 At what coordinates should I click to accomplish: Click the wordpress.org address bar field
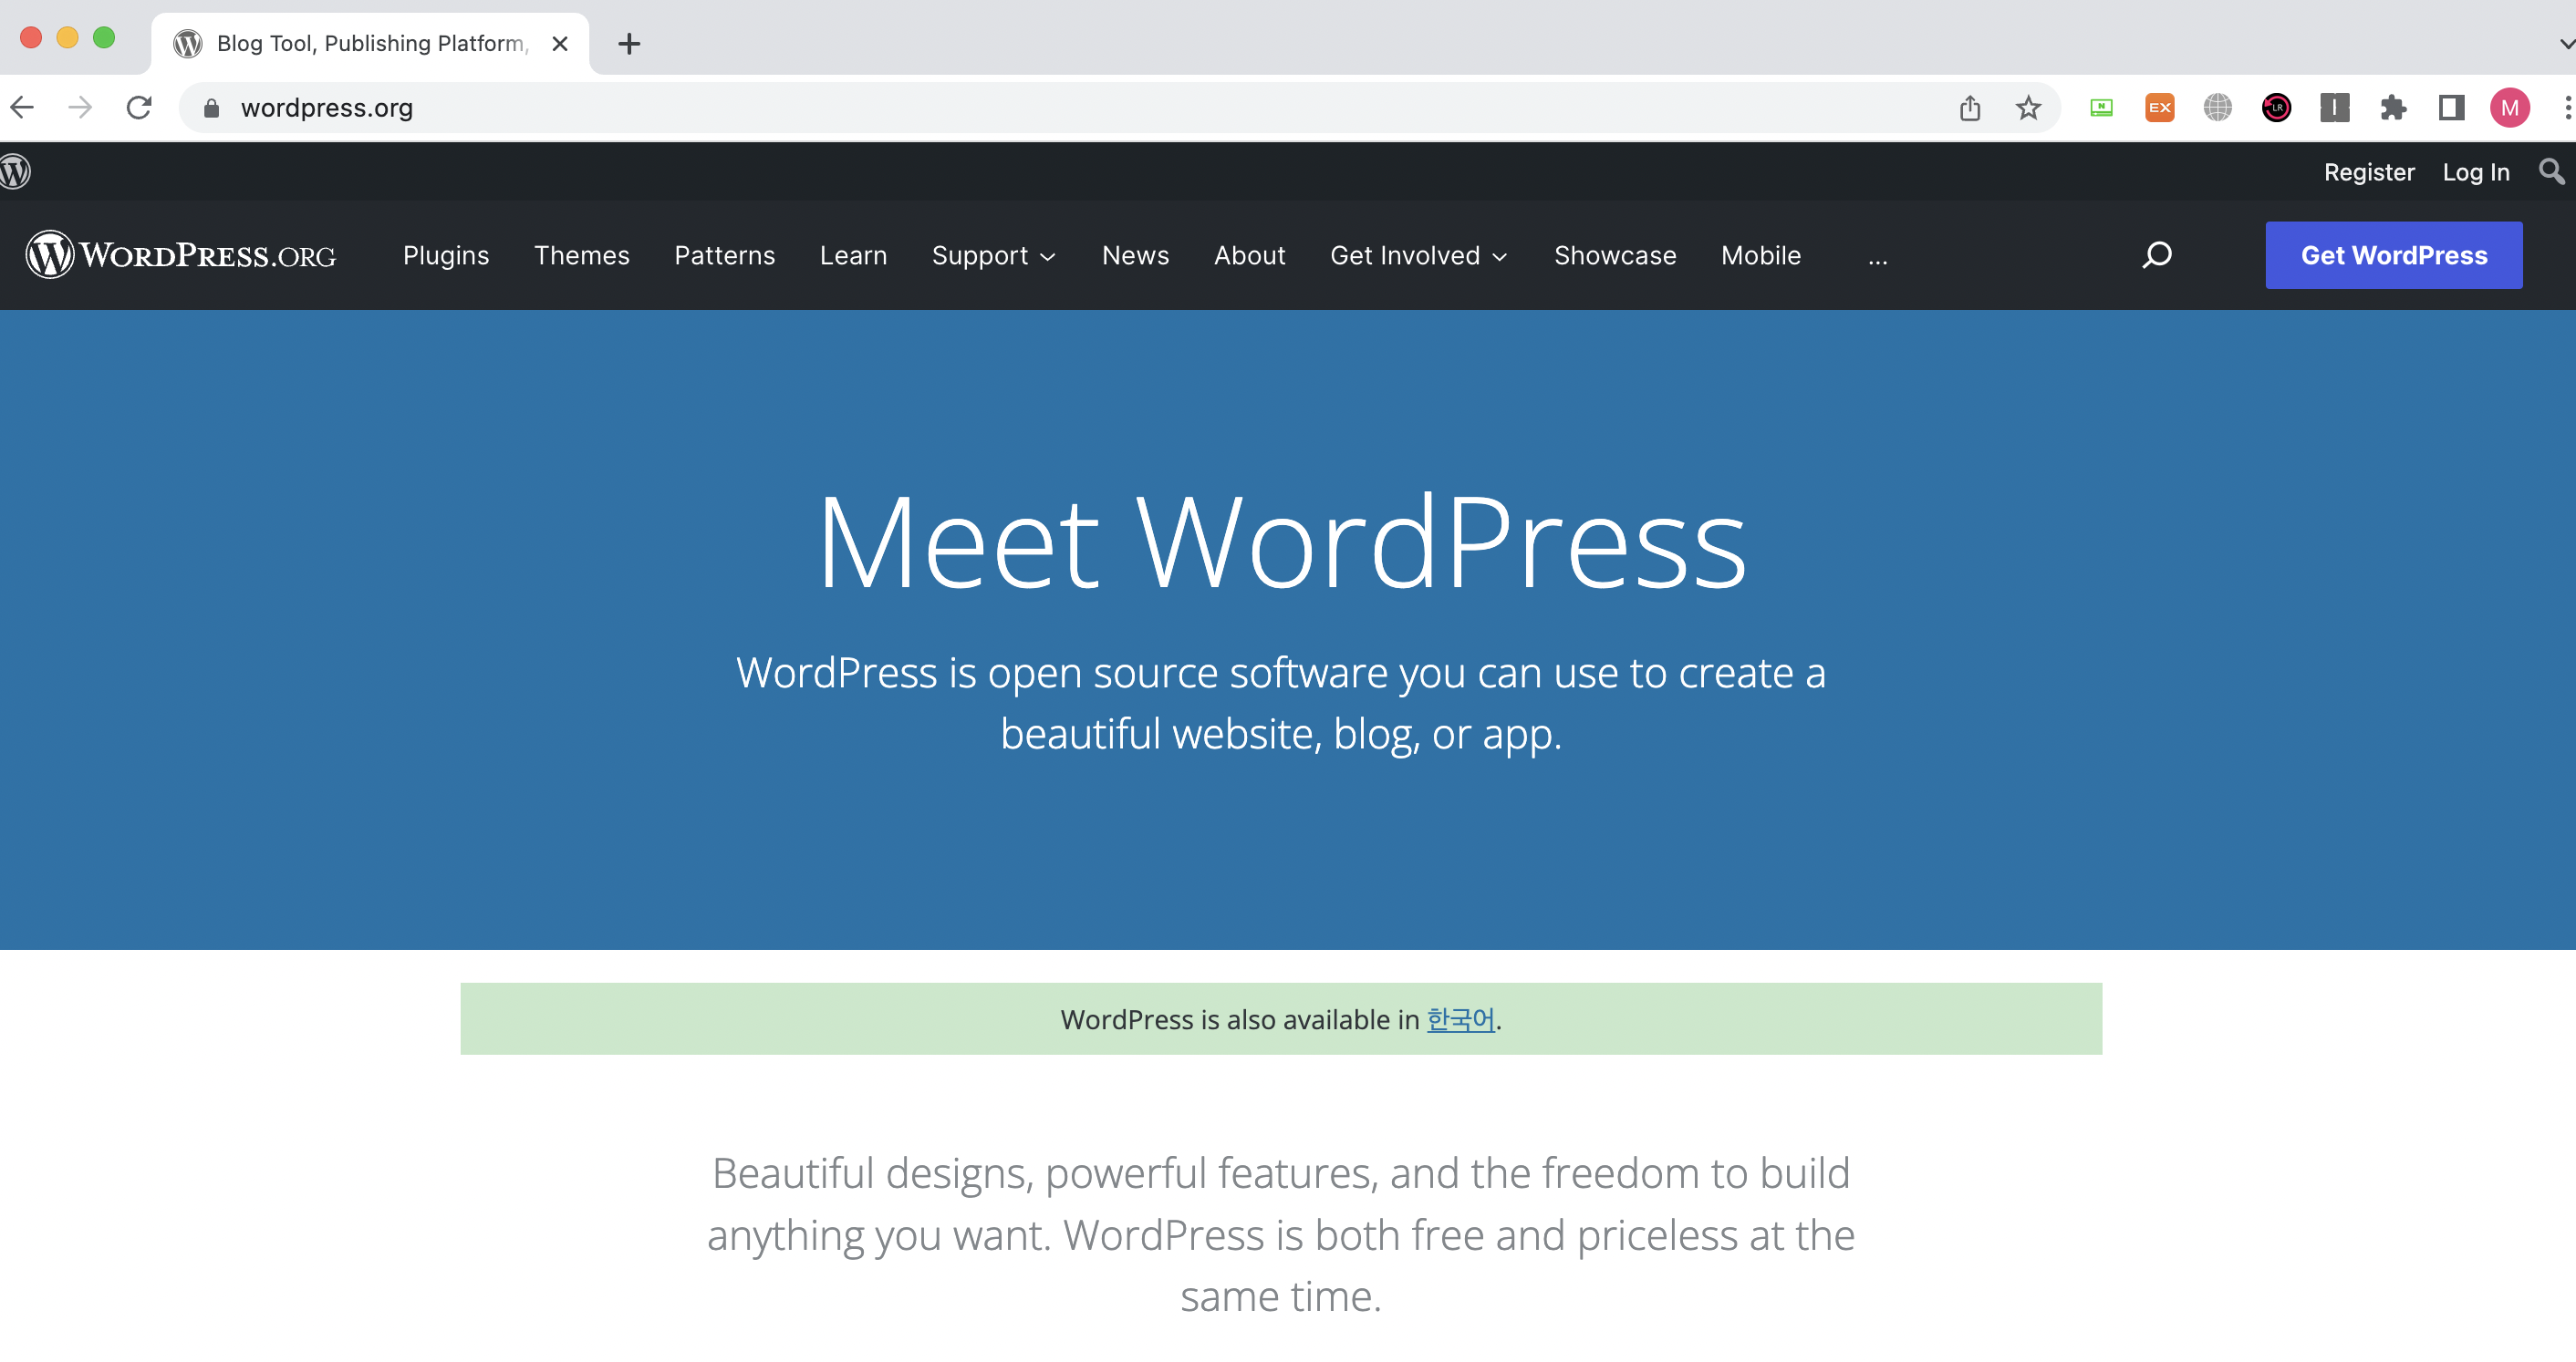(x=1000, y=107)
